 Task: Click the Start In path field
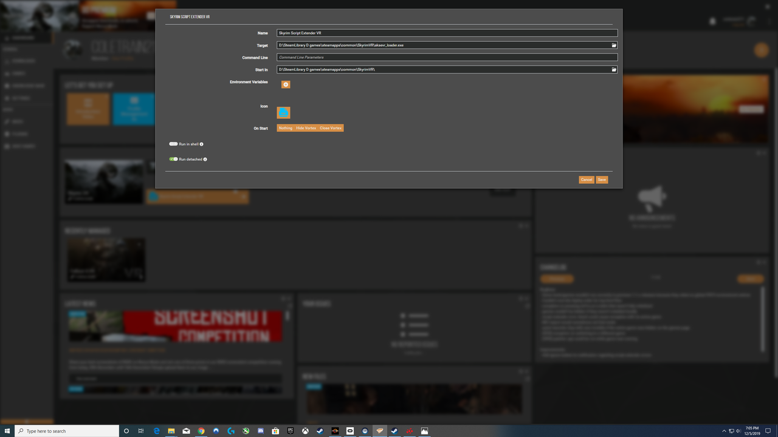click(x=443, y=70)
